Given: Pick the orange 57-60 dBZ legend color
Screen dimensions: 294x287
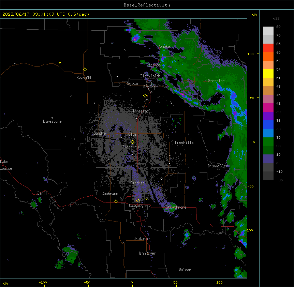Looking at the screenshot, I should (x=268, y=56).
